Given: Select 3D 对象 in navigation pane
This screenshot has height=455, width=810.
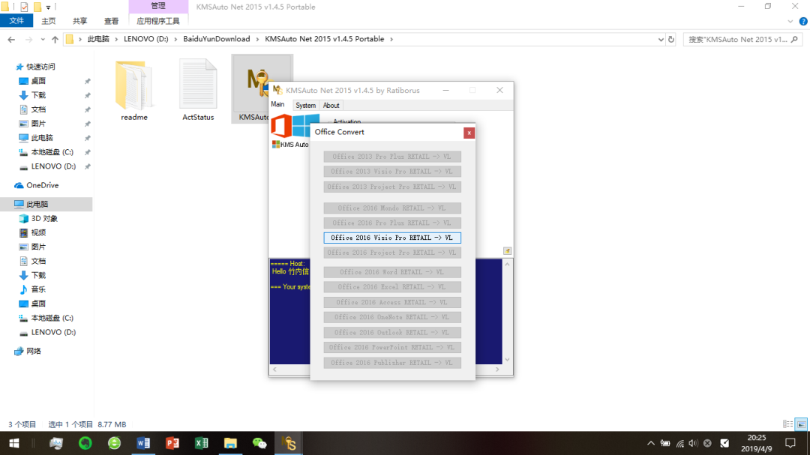Looking at the screenshot, I should (x=44, y=218).
